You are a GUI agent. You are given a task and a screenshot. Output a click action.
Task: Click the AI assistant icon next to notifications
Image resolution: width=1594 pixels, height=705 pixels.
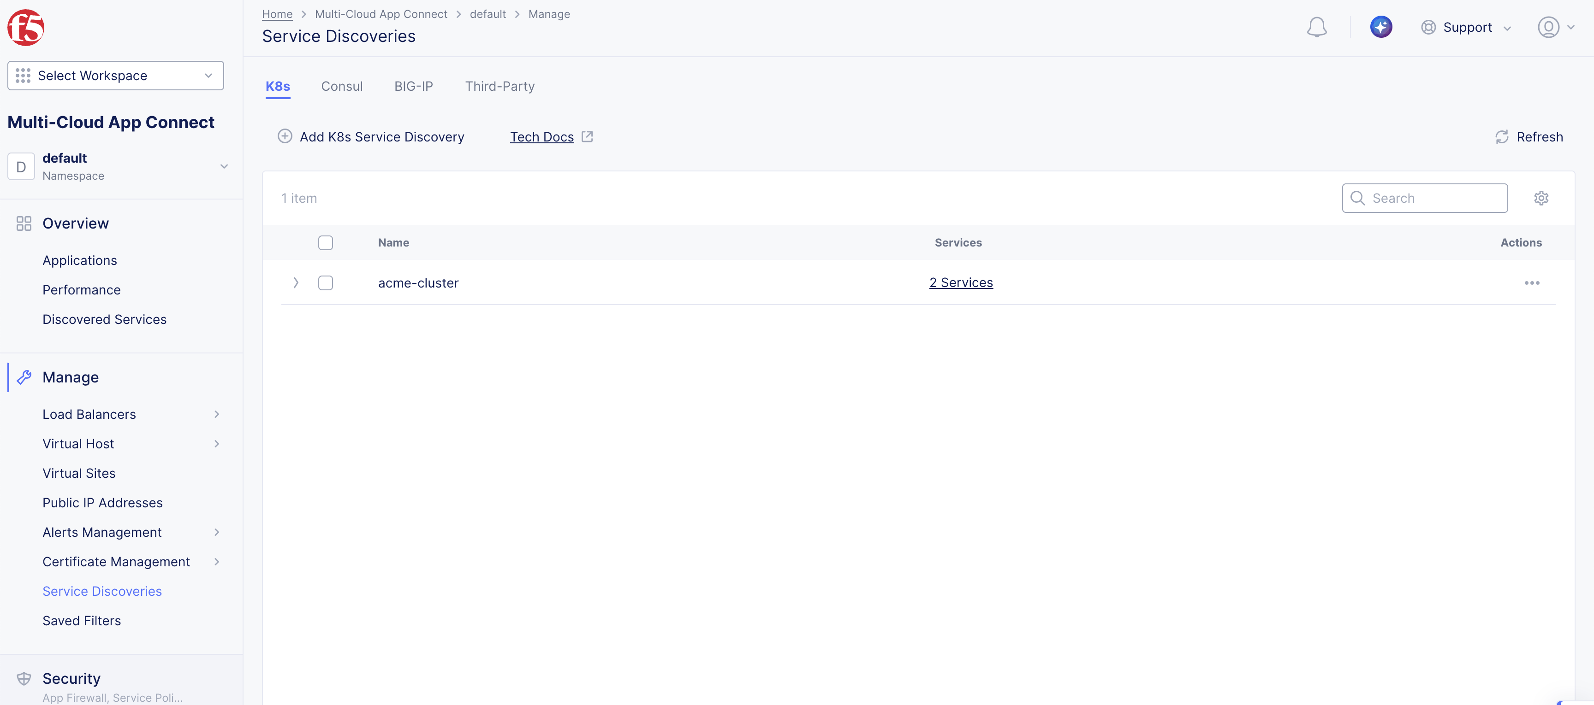pyautogui.click(x=1381, y=27)
